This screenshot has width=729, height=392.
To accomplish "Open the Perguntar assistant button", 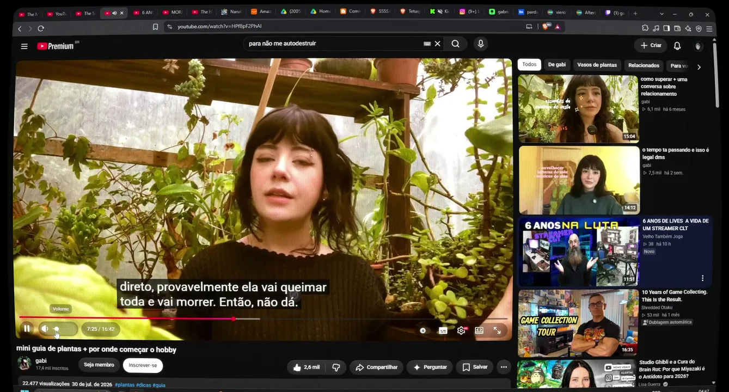I will [430, 367].
